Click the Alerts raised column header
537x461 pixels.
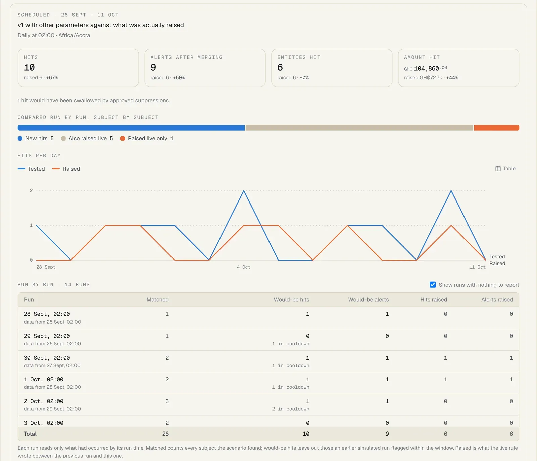click(x=497, y=300)
